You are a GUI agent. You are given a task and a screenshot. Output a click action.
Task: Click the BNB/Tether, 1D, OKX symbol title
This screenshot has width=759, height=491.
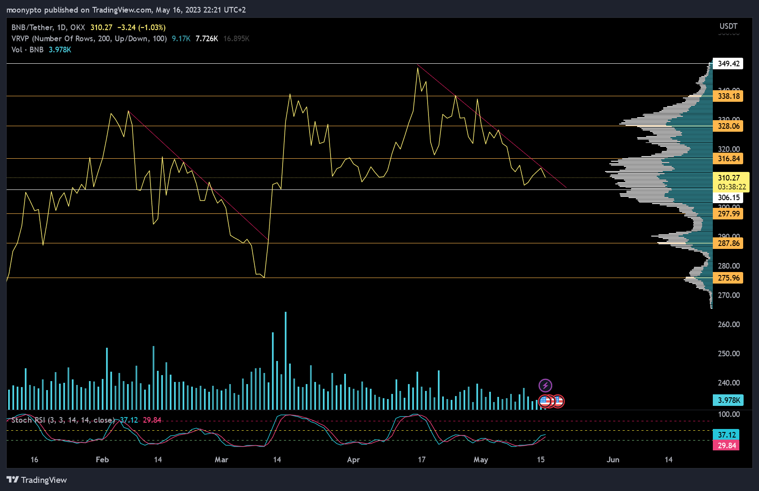pos(48,27)
